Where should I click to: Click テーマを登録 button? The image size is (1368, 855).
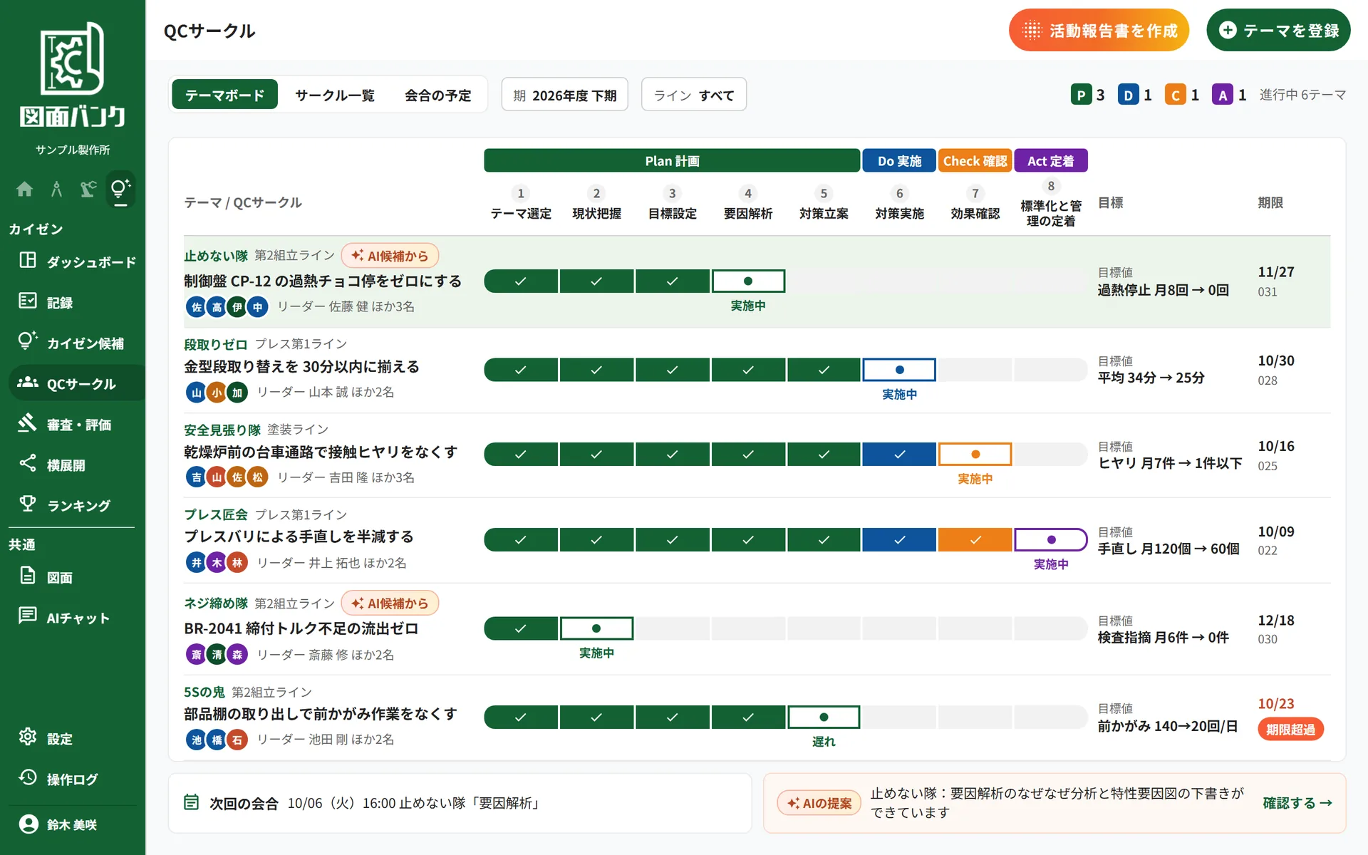[1278, 31]
